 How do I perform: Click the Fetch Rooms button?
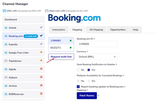coord(87,95)
